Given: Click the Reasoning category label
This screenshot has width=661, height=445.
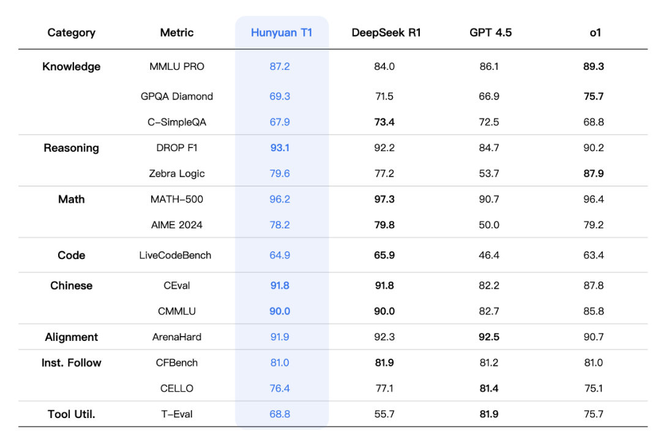Looking at the screenshot, I should pyautogui.click(x=72, y=148).
